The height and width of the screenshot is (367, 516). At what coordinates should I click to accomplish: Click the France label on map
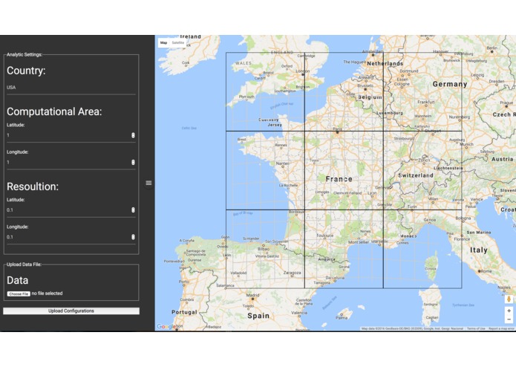tap(339, 179)
